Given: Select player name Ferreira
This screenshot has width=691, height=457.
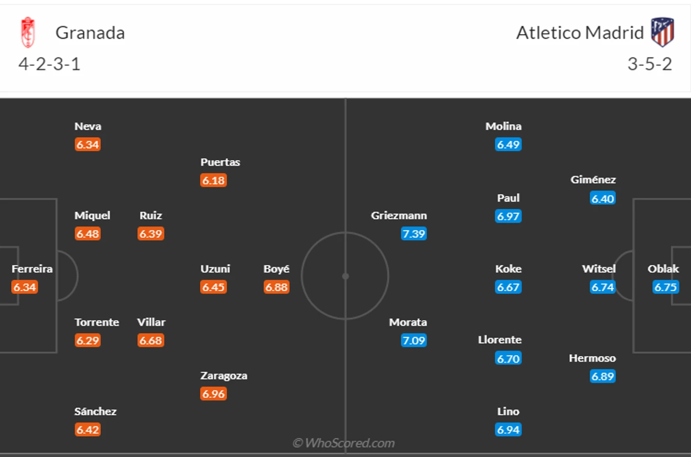Looking at the screenshot, I should (32, 269).
